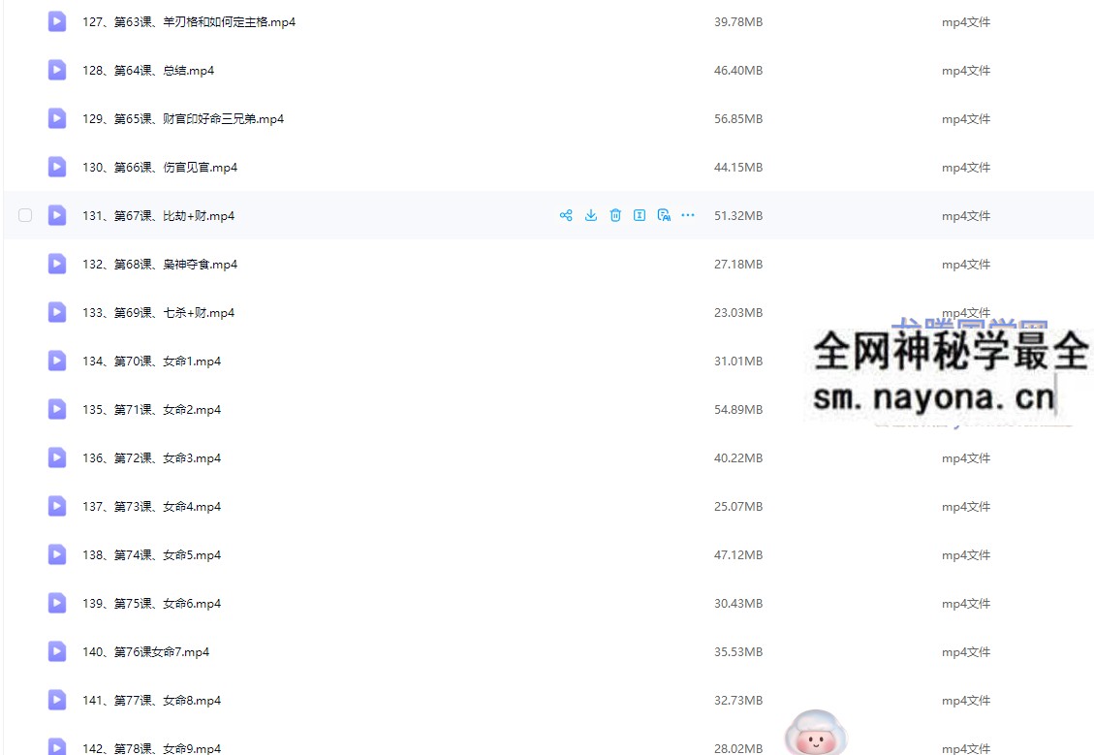Click the video icon of 136、第72课、女命3
Viewport: 1094px width, 755px height.
coord(57,457)
